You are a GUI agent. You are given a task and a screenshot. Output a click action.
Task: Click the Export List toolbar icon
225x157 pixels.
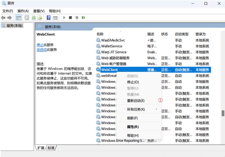(39, 18)
